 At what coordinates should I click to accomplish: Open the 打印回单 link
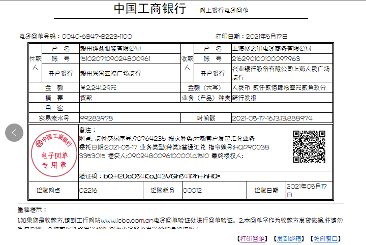(252, 238)
